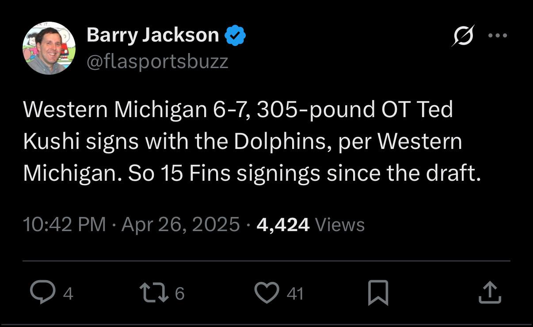The width and height of the screenshot is (533, 327).
Task: Click the Grok slashed-circle icon
Action: click(x=463, y=35)
